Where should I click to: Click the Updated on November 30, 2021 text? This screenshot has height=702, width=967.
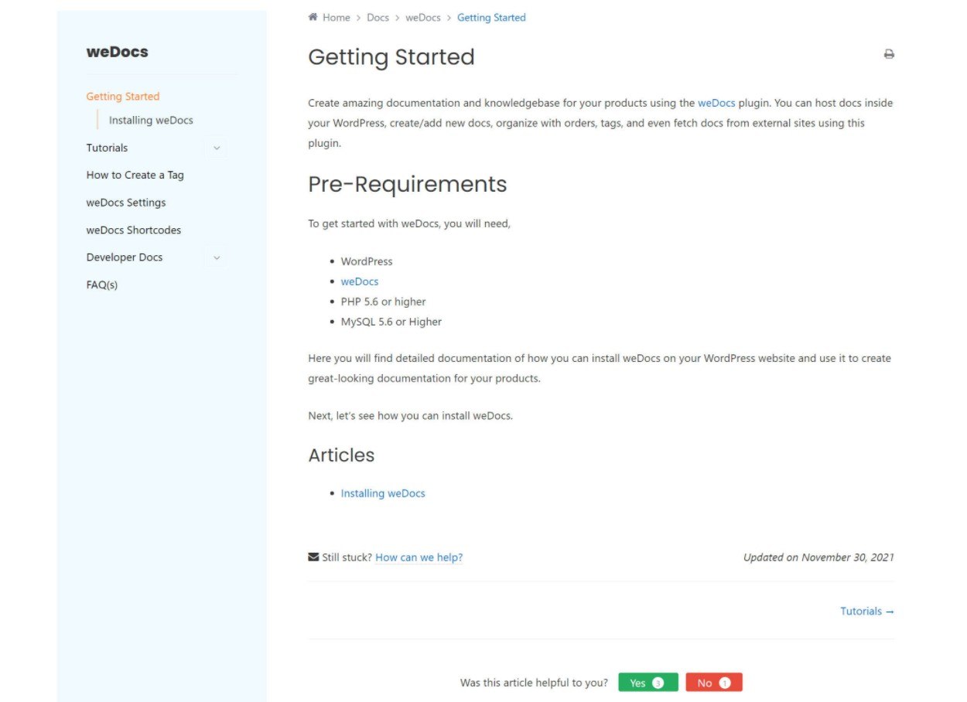[818, 557]
